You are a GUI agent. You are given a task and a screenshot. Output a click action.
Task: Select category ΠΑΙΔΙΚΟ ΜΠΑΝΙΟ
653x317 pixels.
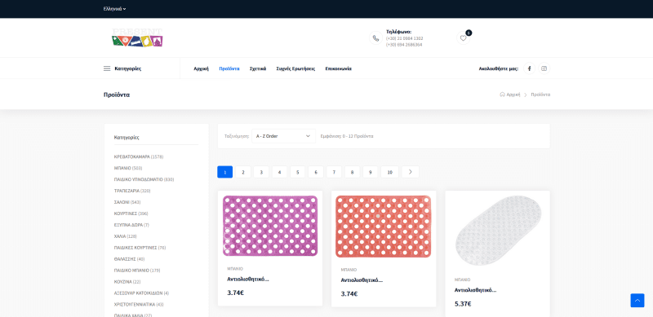(137, 271)
